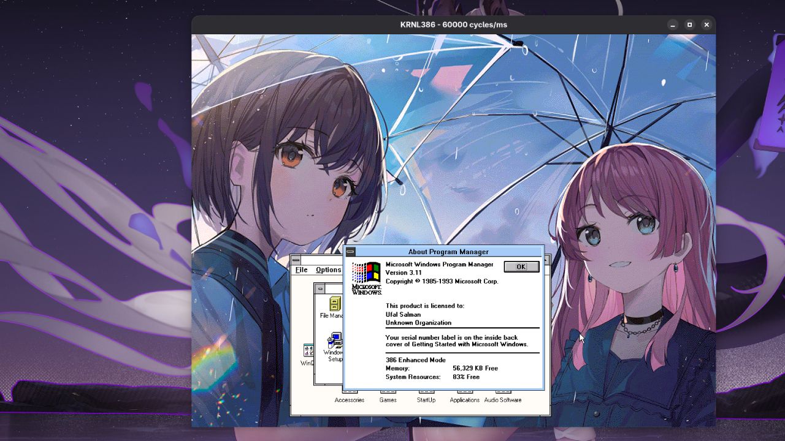Click the KRNL386 emulator window title bar
785x441 pixels.
[x=453, y=24]
